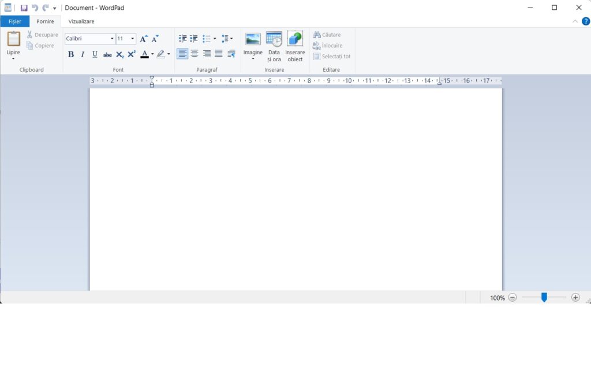Click Înlocuire to replace text
The height and width of the screenshot is (371, 591).
click(x=328, y=46)
